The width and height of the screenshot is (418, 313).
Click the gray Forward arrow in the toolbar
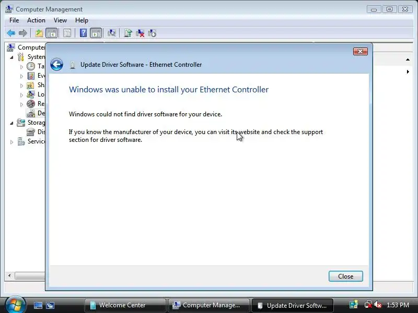(23, 33)
